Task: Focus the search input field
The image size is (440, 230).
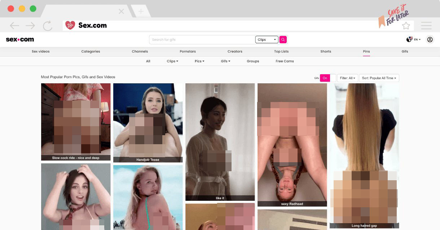Action: click(x=202, y=40)
